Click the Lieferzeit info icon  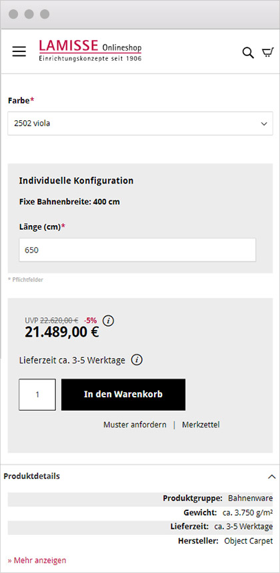point(137,360)
